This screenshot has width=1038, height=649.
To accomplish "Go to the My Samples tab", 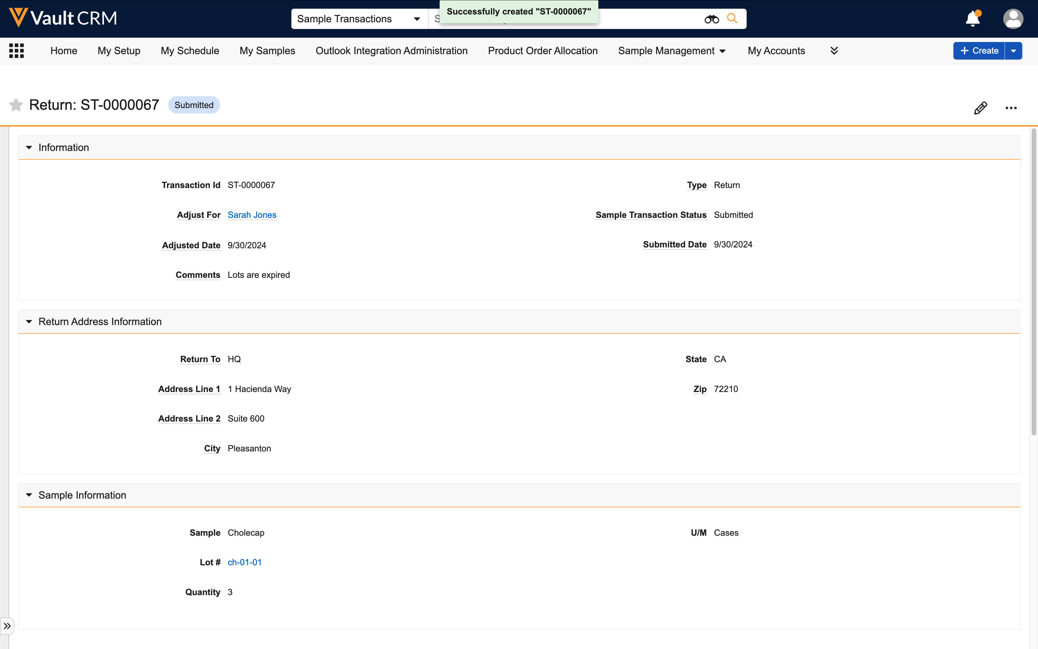I will (267, 51).
